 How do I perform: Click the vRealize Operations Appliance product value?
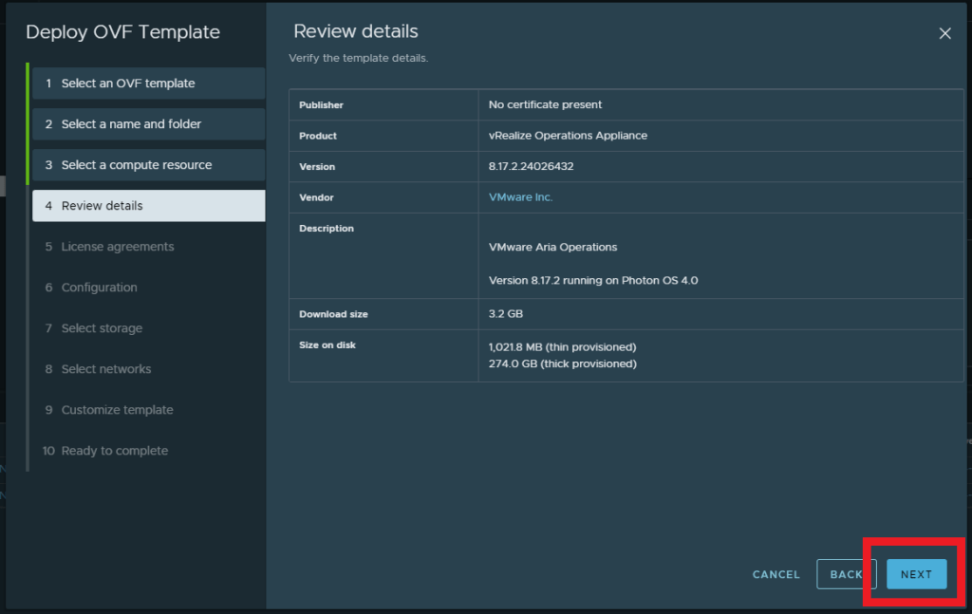[x=568, y=136]
